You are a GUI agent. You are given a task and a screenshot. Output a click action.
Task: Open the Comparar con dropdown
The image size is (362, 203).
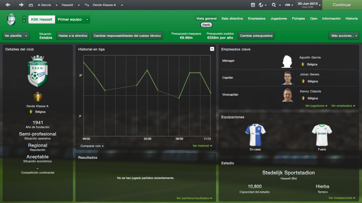point(92,146)
